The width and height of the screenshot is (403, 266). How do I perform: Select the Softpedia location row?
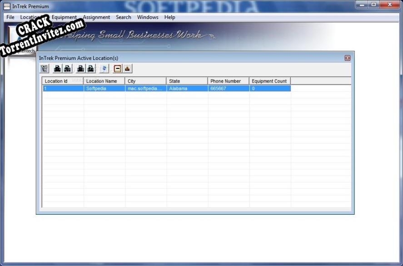[x=136, y=88]
